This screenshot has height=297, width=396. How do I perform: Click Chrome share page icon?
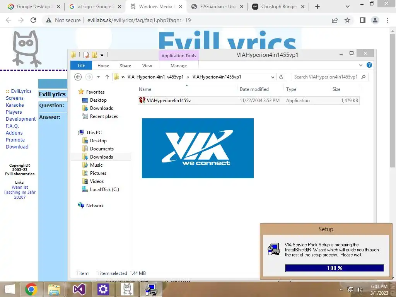point(335,20)
